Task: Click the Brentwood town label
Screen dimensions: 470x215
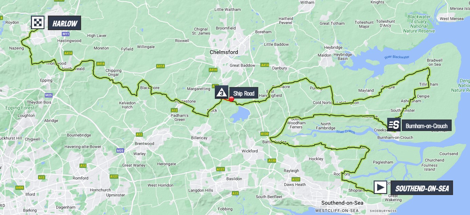Action: pos(145,144)
